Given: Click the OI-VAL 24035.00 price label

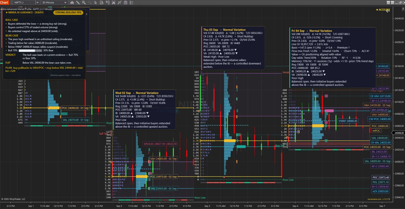Looking at the screenshot, I should [x=380, y=143].
